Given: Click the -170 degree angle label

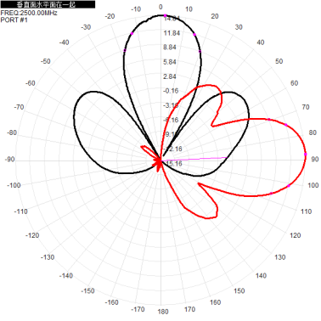Looking at the screenshot, I should tap(138, 309).
